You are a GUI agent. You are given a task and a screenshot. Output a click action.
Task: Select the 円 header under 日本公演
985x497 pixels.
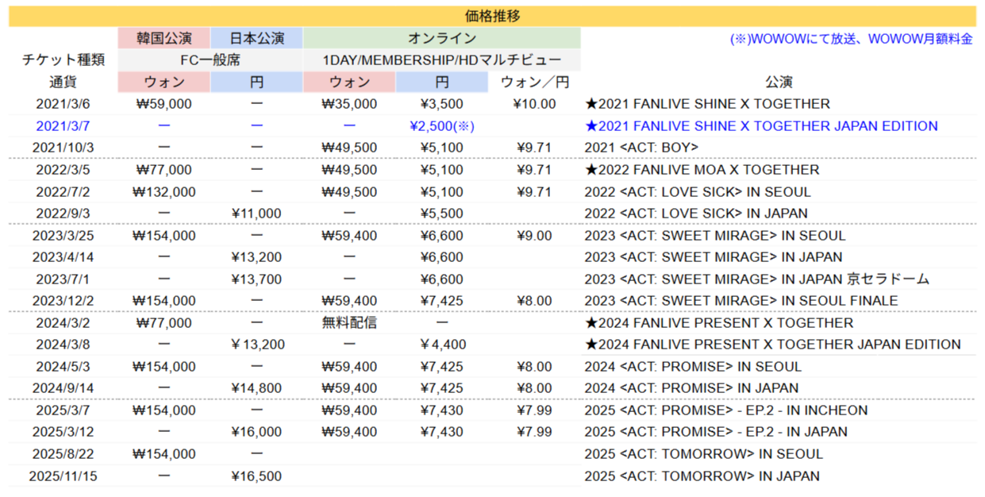[256, 82]
